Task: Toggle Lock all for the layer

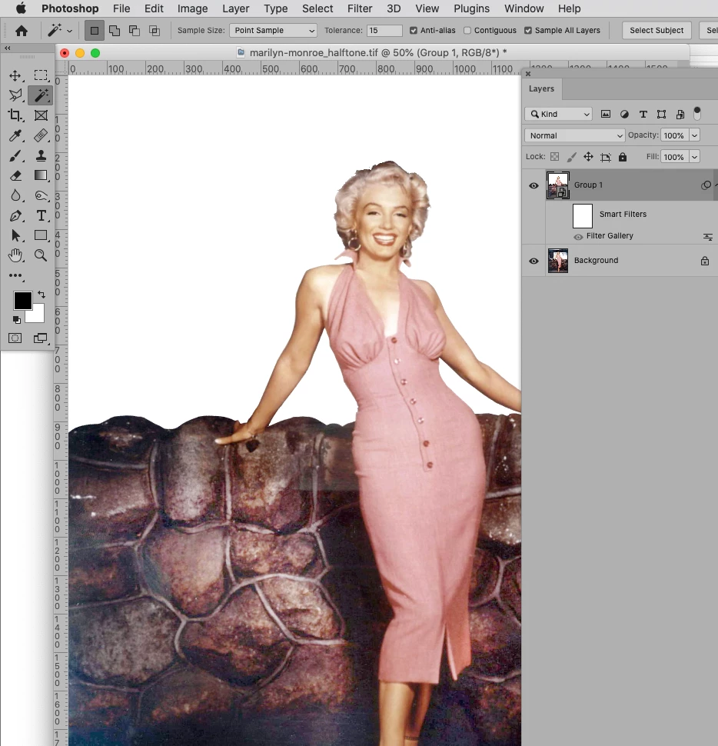Action: (x=623, y=157)
